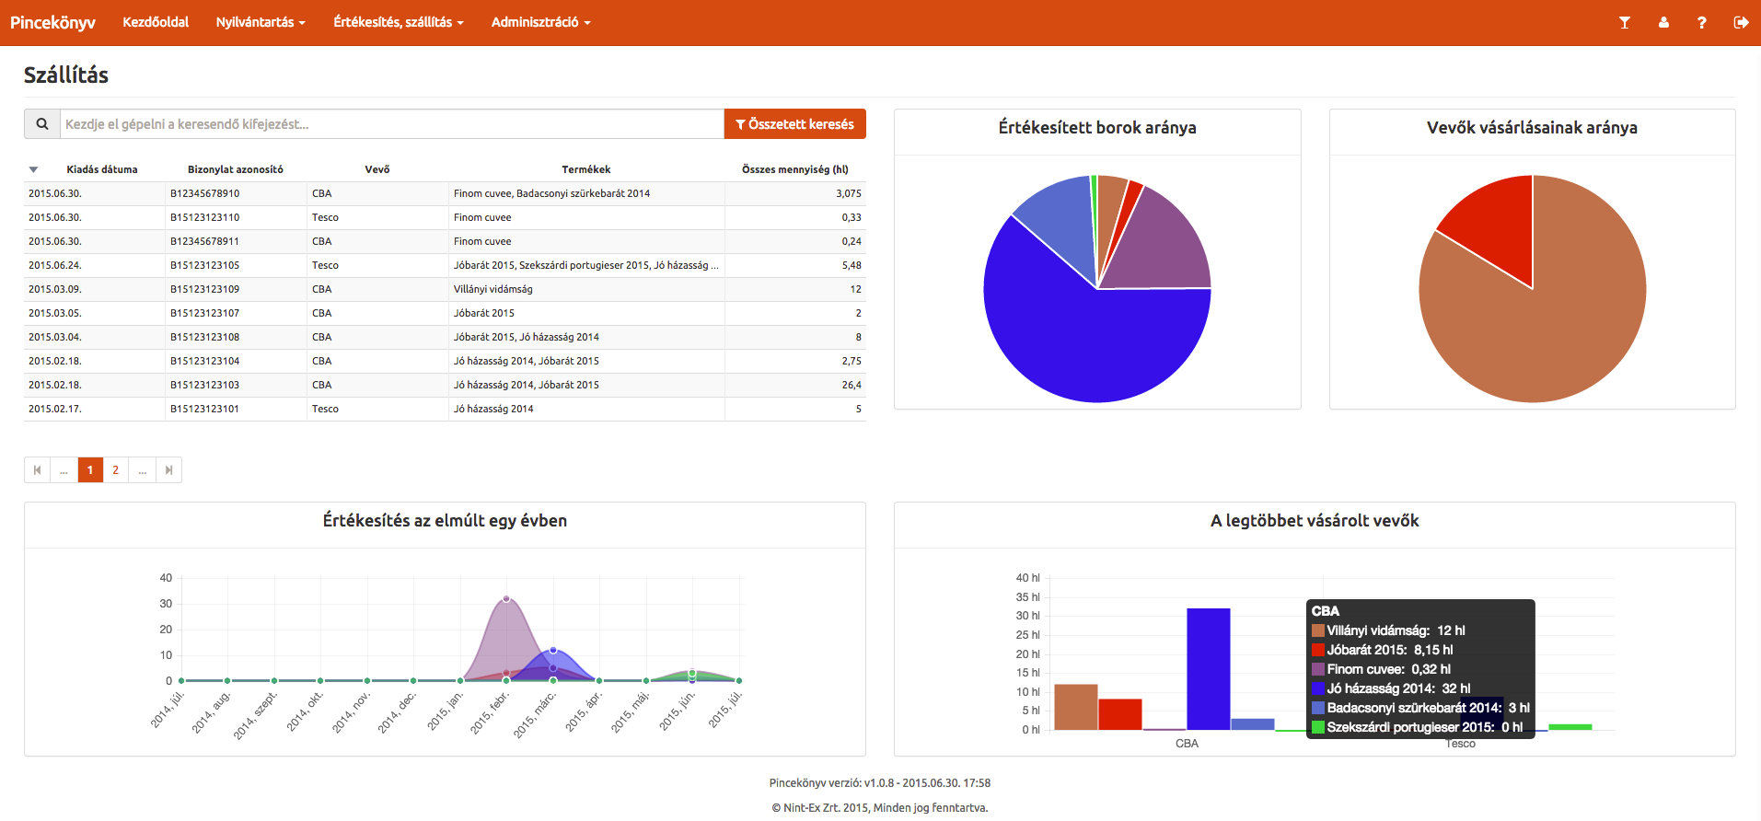Select the Villányi vidámság product cell

coord(586,289)
